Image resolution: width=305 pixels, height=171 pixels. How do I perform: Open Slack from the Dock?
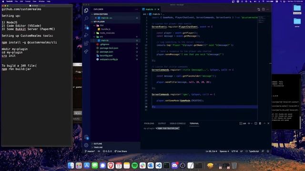click(142, 166)
